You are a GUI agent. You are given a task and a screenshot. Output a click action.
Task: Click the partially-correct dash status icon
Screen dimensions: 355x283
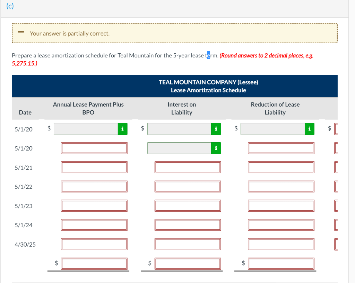(x=21, y=32)
